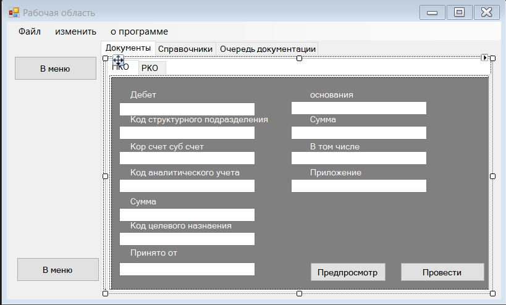Click the В том числе label
Screen dimensions: 506x305
coord(335,147)
